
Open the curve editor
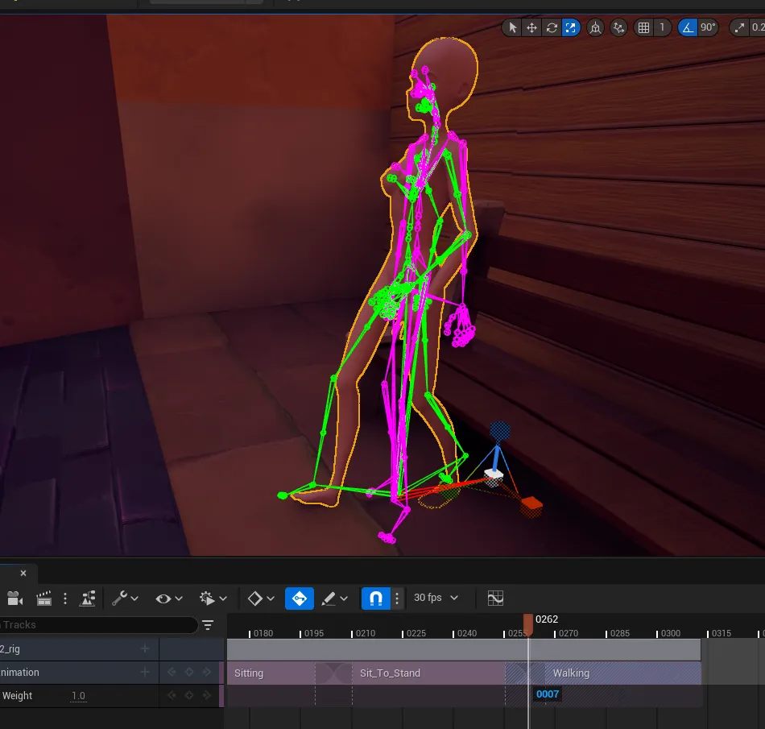[x=495, y=599]
